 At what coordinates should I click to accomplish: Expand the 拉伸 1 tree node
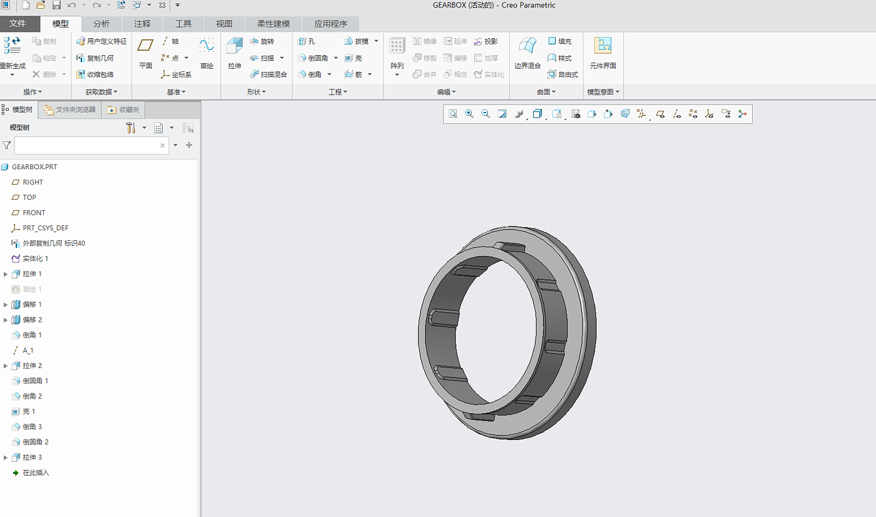pos(6,274)
